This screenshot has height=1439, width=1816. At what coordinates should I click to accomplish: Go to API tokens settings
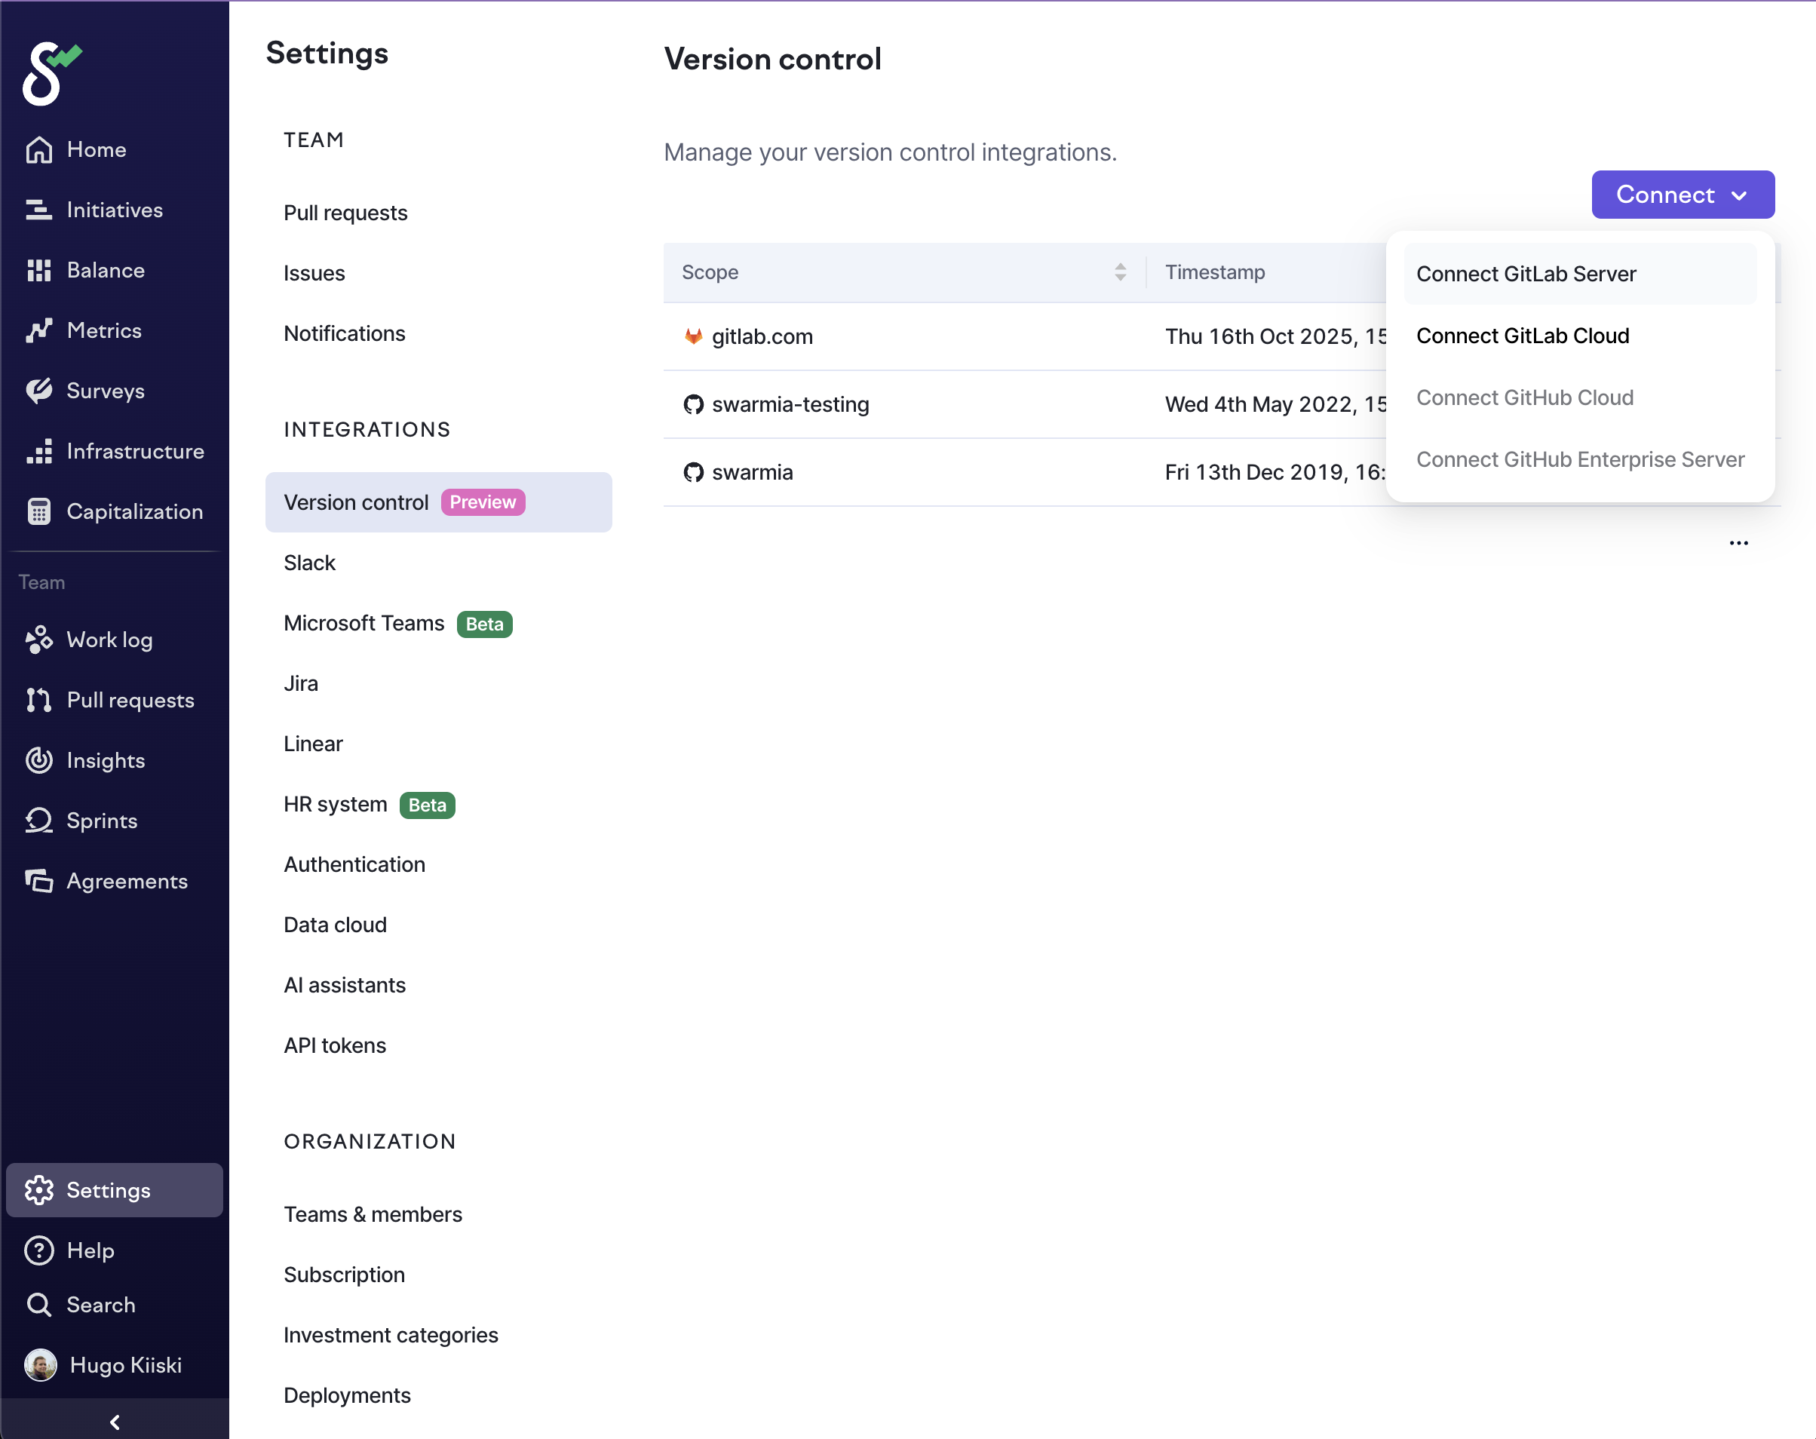(x=334, y=1045)
